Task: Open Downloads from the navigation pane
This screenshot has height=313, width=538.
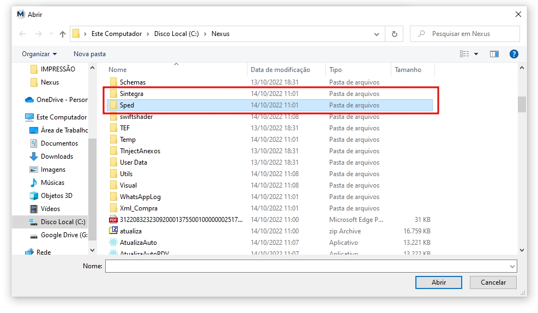Action: click(57, 156)
